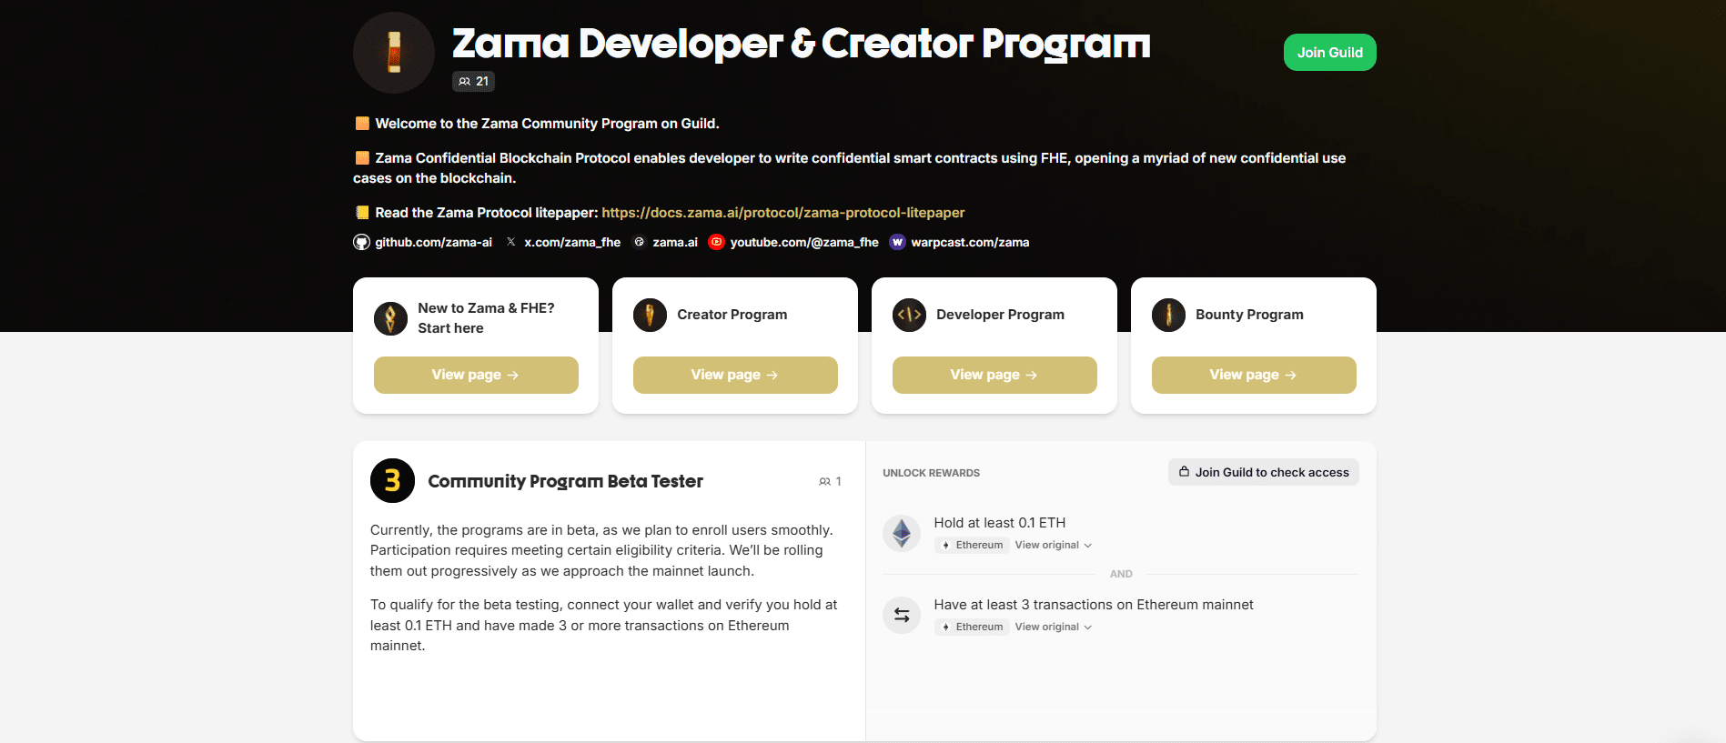
Task: Expand View original under the transactions requirement
Action: pos(1053,628)
